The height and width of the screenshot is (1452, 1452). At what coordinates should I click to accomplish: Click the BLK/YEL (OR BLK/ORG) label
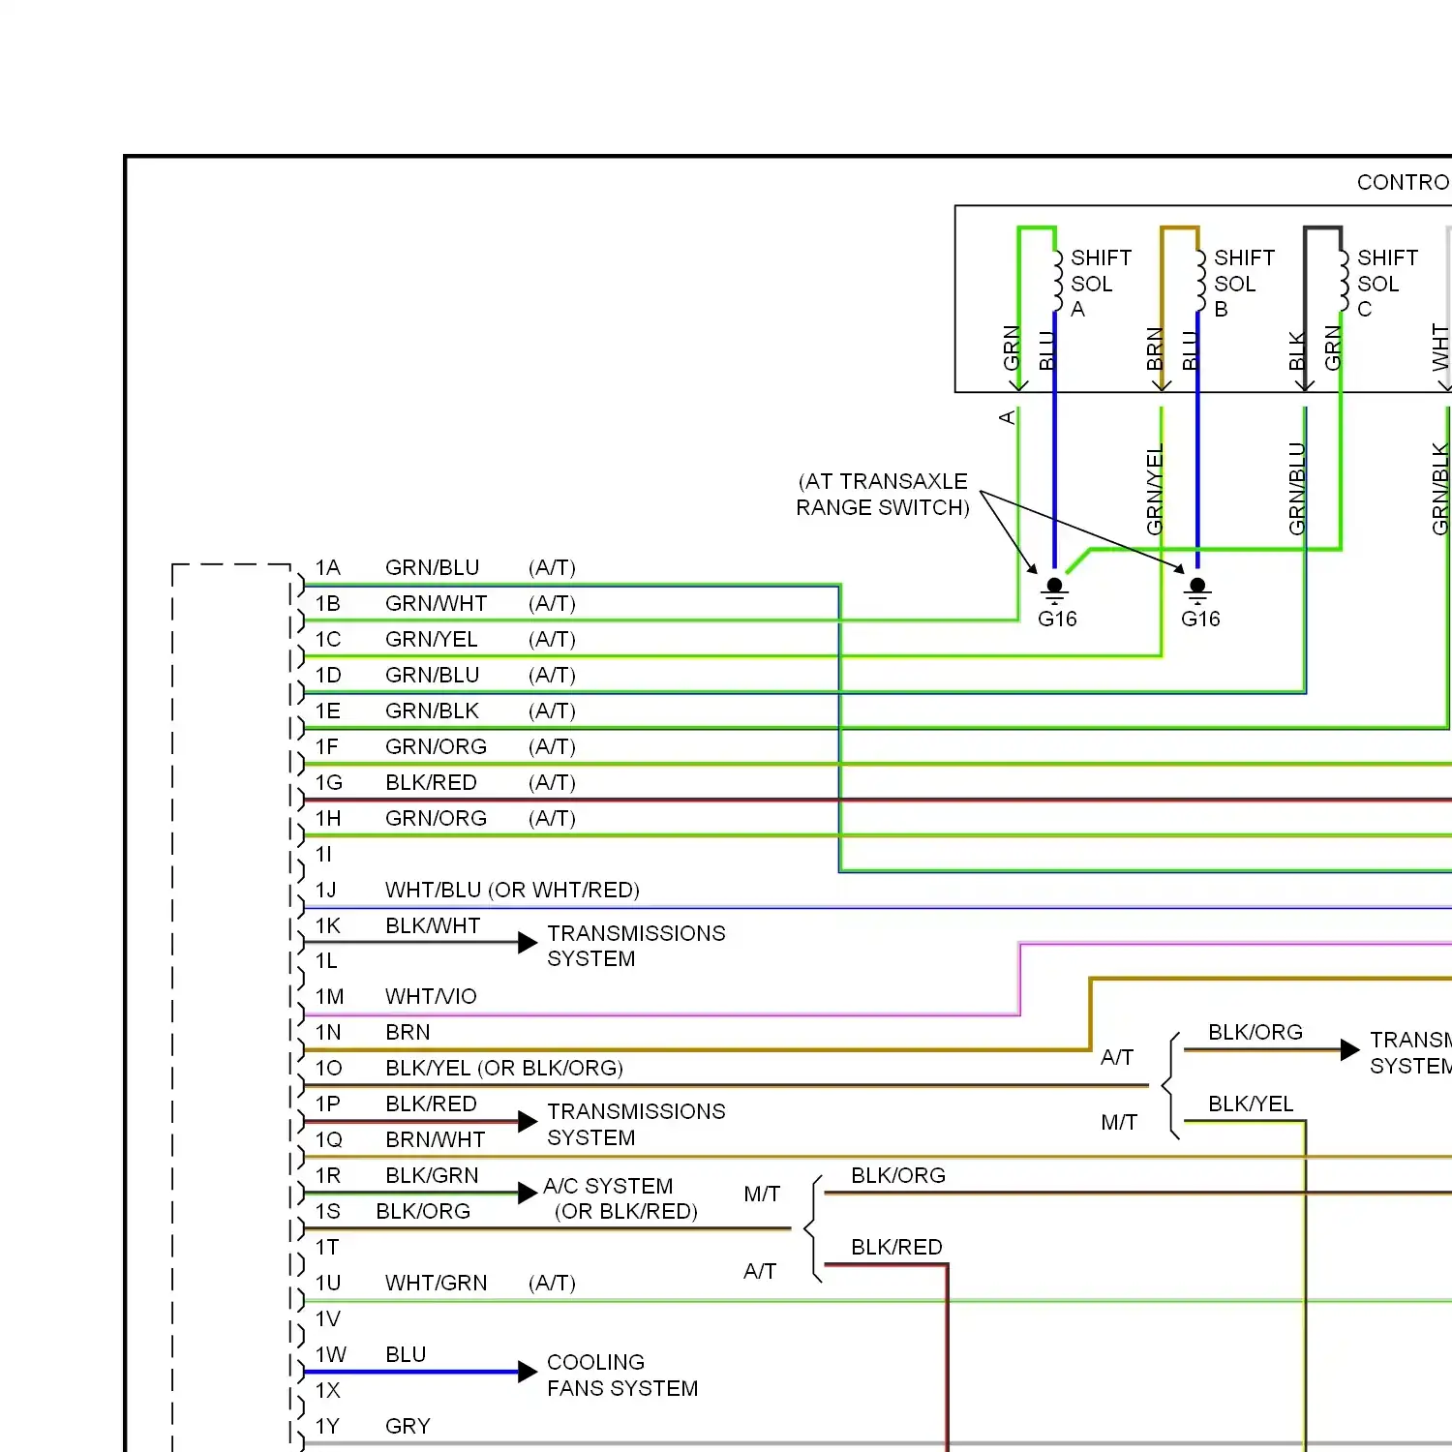click(504, 1069)
